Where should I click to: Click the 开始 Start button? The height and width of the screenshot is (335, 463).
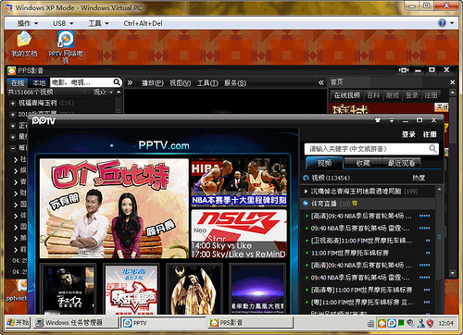tap(19, 323)
